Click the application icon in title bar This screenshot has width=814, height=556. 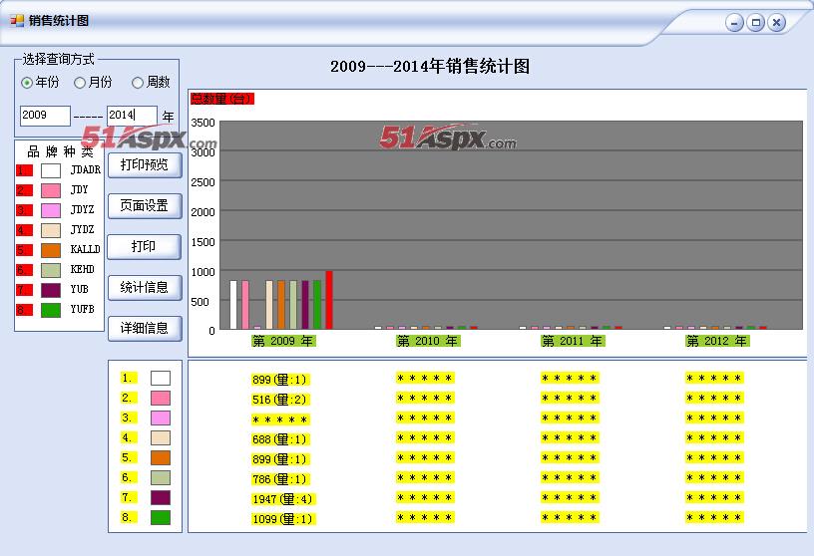16,20
